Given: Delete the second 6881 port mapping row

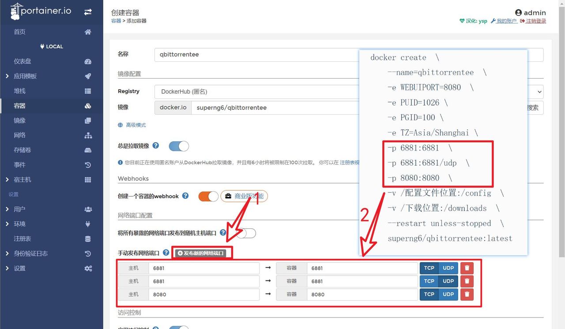Looking at the screenshot, I should (467, 281).
